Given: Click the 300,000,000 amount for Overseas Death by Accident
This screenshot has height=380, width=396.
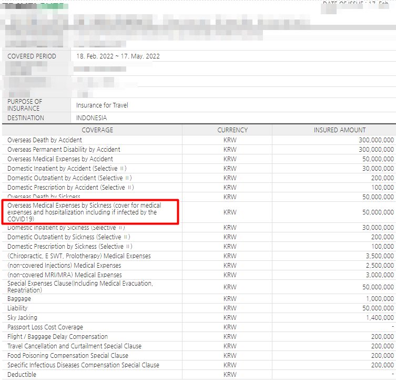Looking at the screenshot, I should (x=376, y=140).
